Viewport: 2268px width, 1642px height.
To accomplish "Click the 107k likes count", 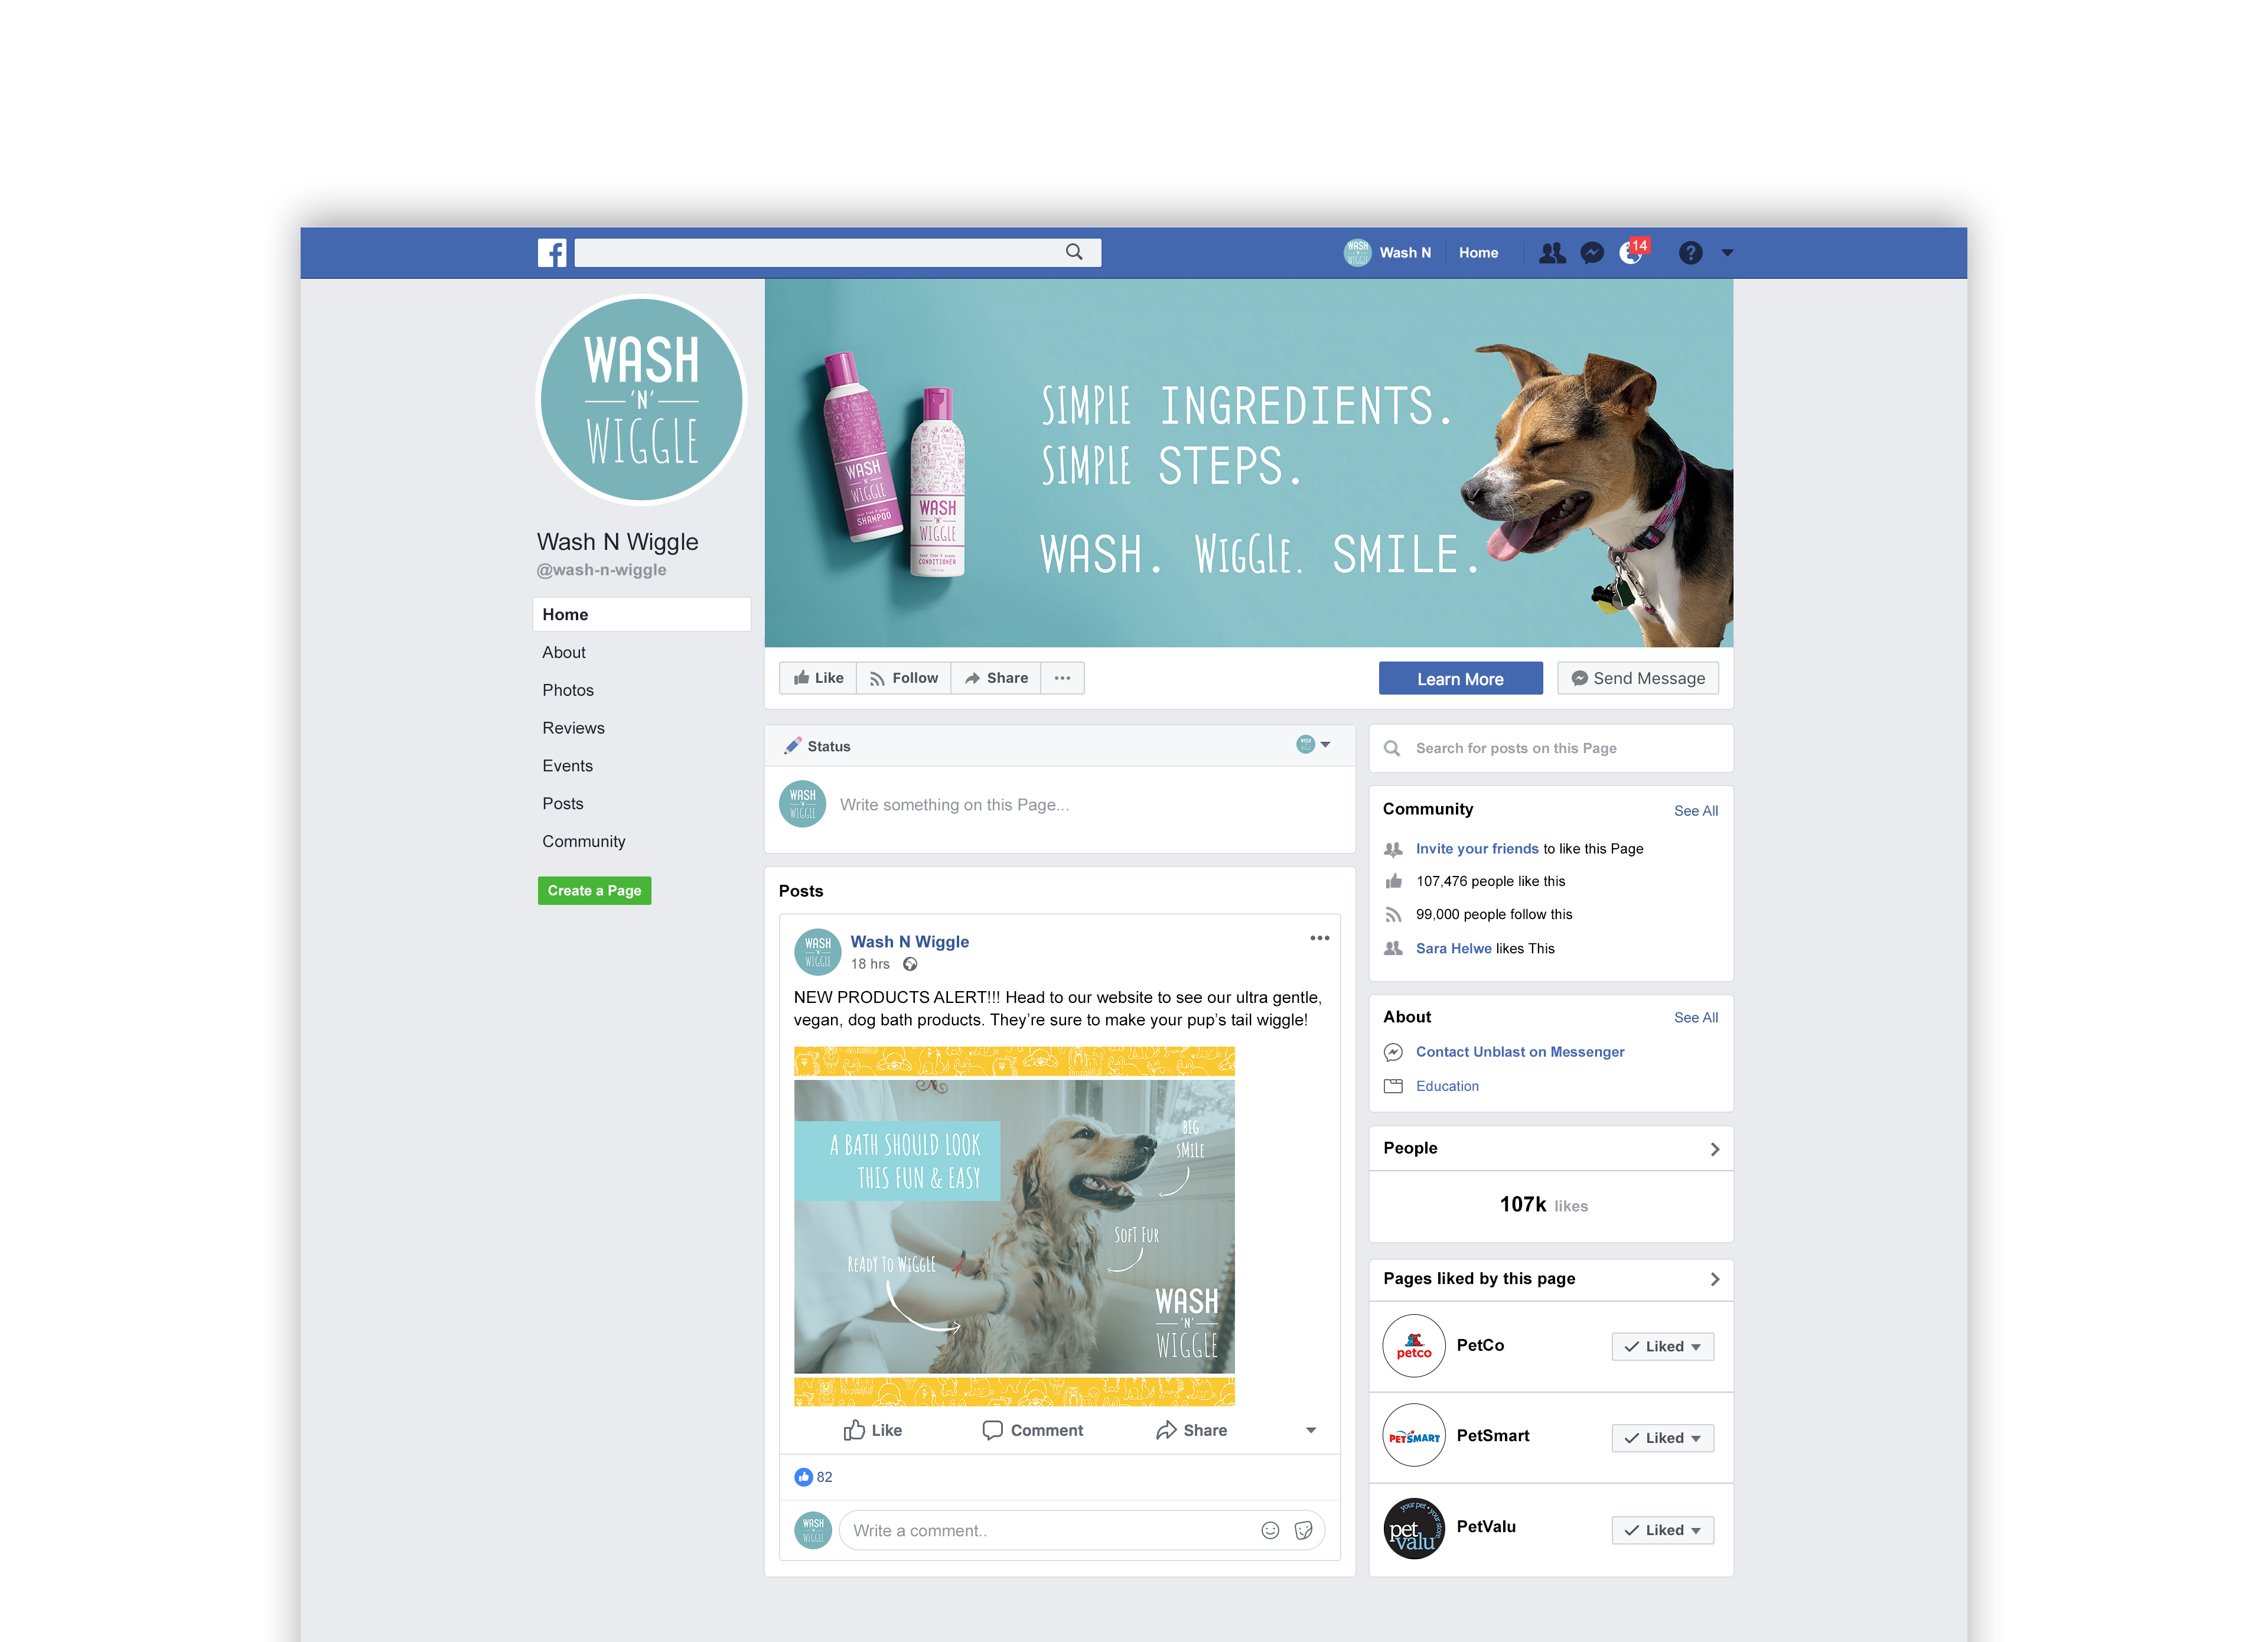I will click(x=1543, y=1205).
